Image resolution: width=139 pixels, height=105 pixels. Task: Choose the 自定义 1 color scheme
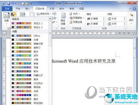[30, 23]
